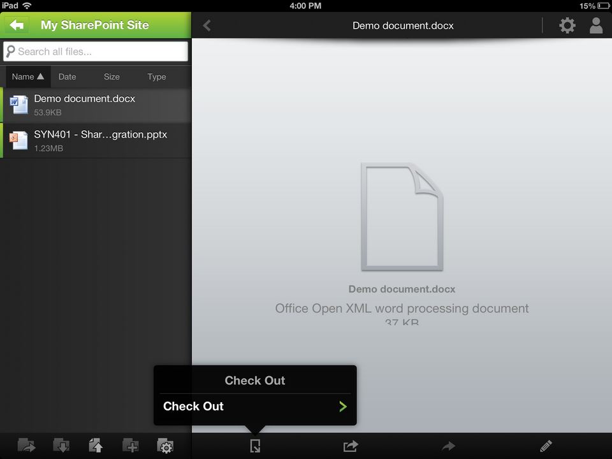Image resolution: width=612 pixels, height=459 pixels.
Task: Click the PowerPoint icon of SYN401 file
Action: tap(18, 140)
